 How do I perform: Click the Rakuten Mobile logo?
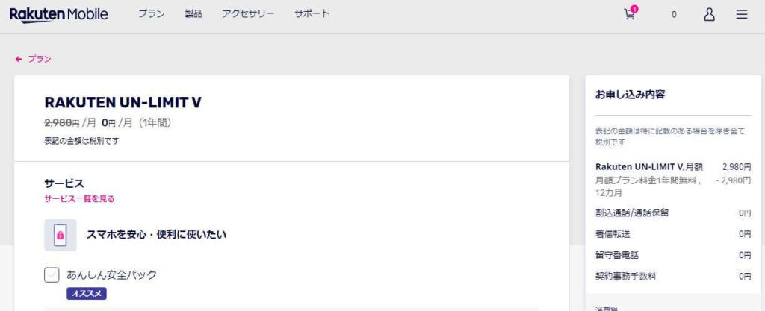[58, 15]
